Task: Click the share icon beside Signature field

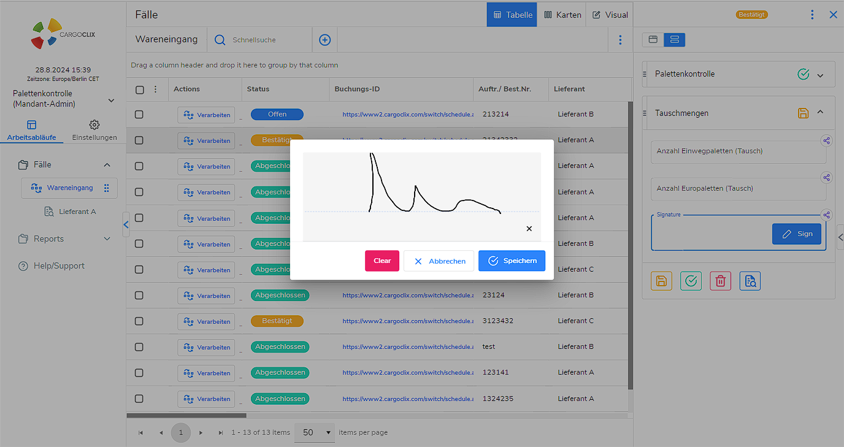Action: click(827, 215)
